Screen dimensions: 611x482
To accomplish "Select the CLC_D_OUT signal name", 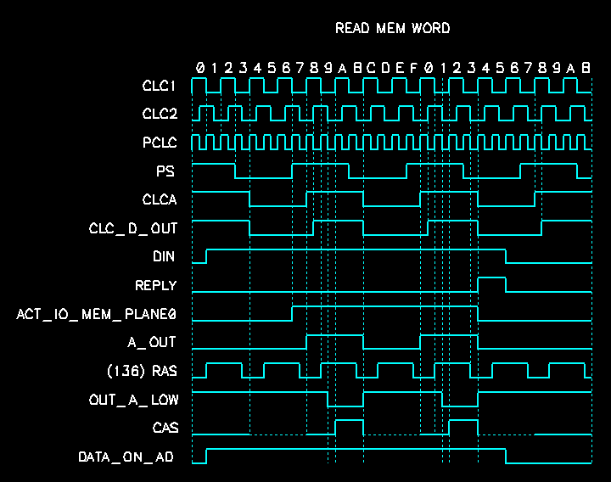I will tap(132, 228).
